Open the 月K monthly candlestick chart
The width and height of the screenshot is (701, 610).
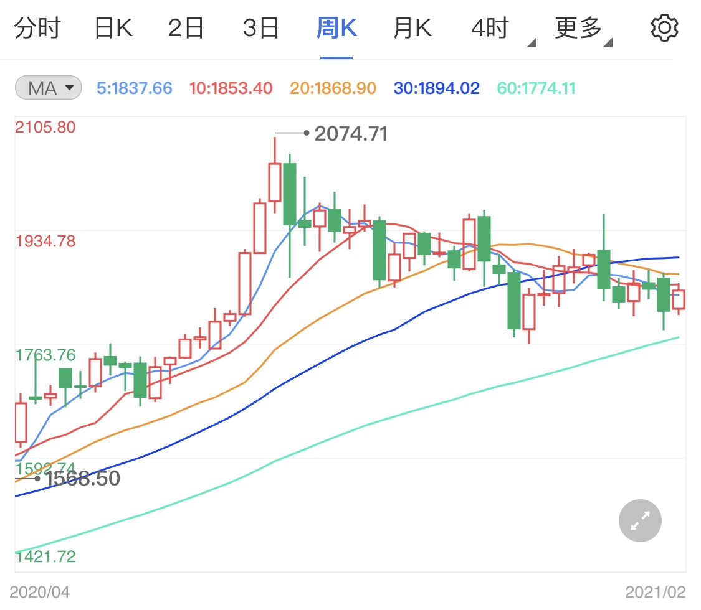411,27
